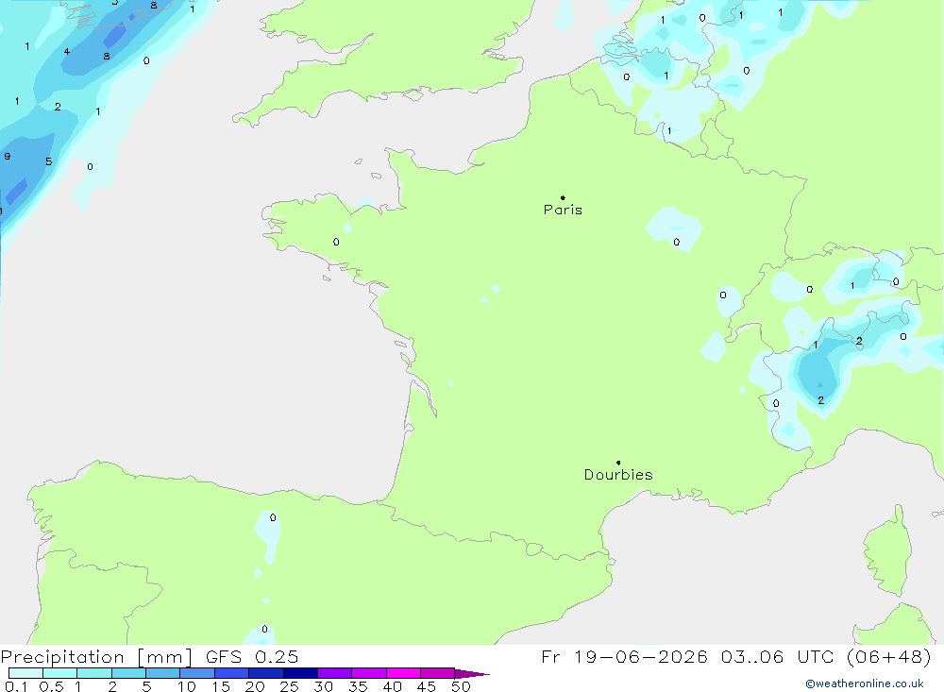The width and height of the screenshot is (944, 692).
Task: Click the 40 mm magenta legend swatch
Action: pos(403,673)
